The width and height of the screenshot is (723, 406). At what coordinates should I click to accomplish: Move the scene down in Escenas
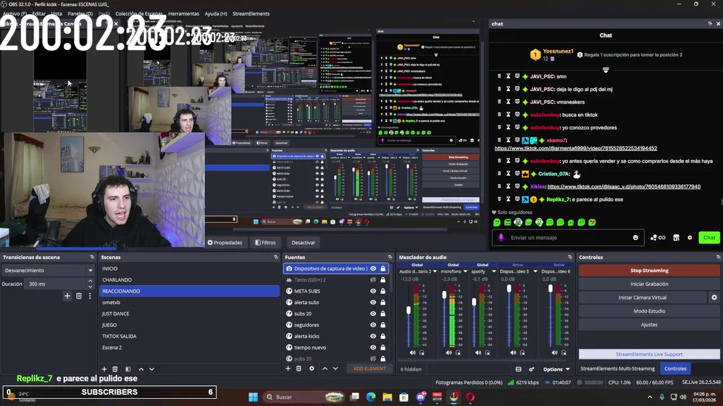pos(151,369)
